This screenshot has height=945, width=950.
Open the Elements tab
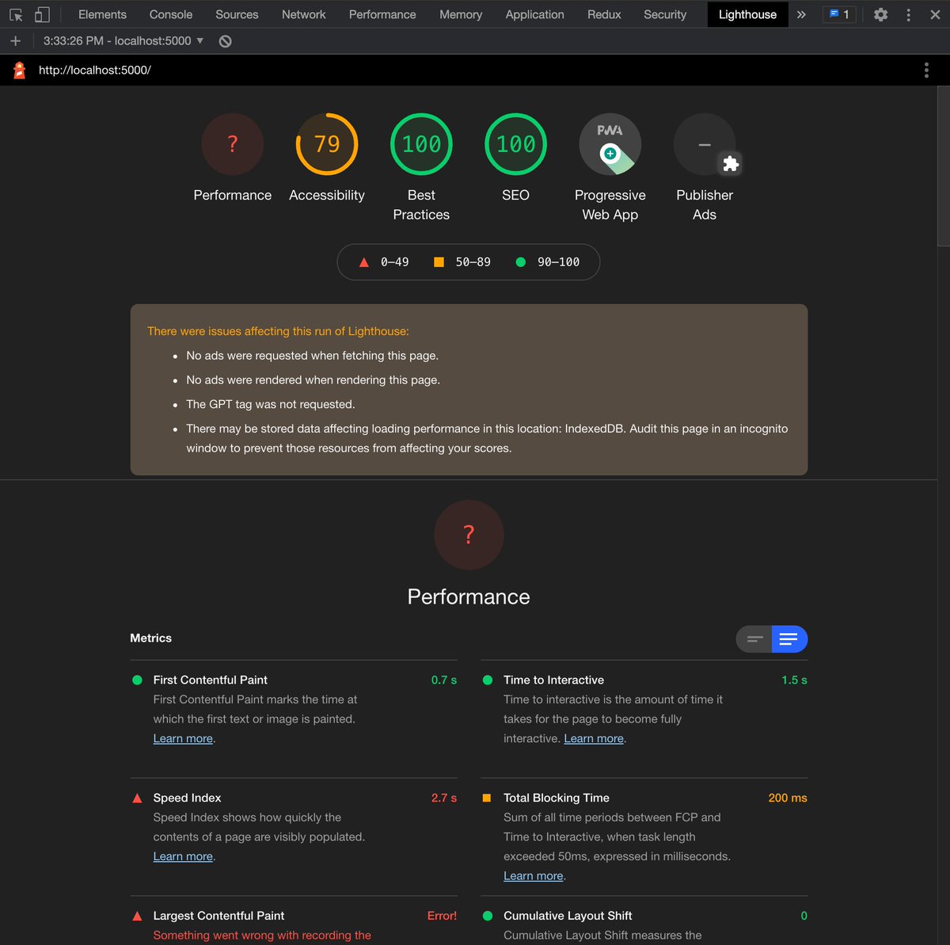(x=102, y=14)
